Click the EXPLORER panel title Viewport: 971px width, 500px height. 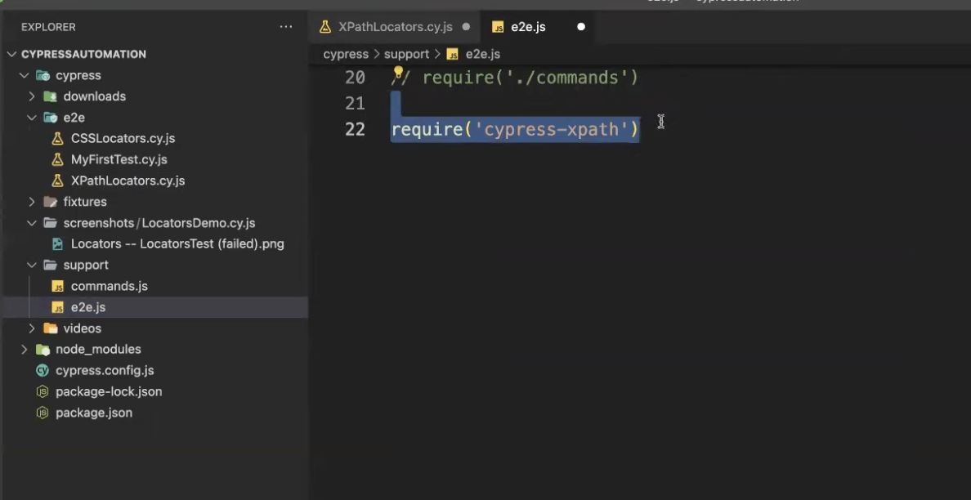pyautogui.click(x=48, y=27)
